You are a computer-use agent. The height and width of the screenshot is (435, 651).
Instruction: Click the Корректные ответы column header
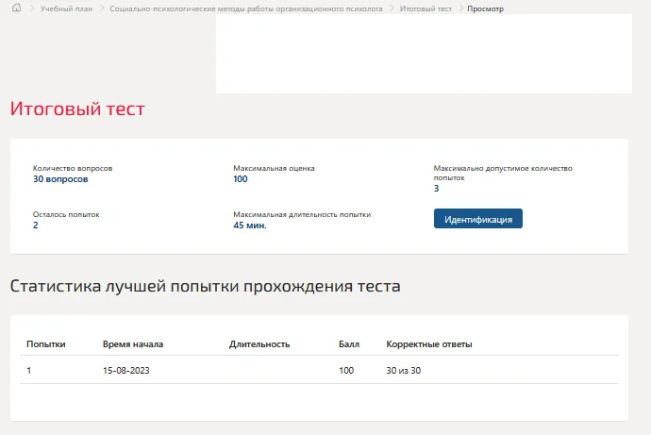tap(429, 344)
